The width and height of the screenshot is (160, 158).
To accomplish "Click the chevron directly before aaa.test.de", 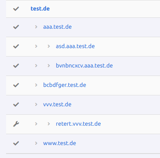I will tap(36, 27).
